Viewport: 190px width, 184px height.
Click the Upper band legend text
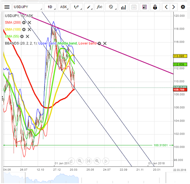(47, 43)
